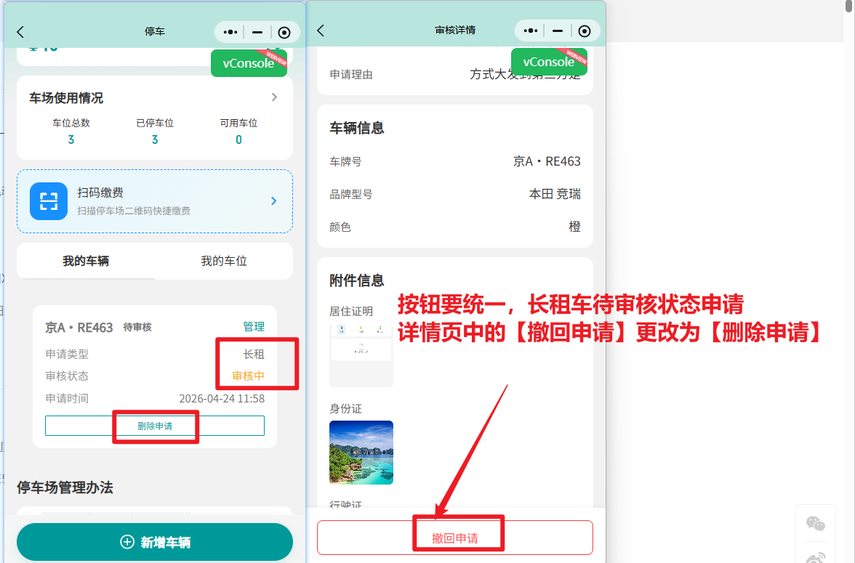Open 扫码缴费 via its right chevron
855x563 pixels.
pos(273,201)
